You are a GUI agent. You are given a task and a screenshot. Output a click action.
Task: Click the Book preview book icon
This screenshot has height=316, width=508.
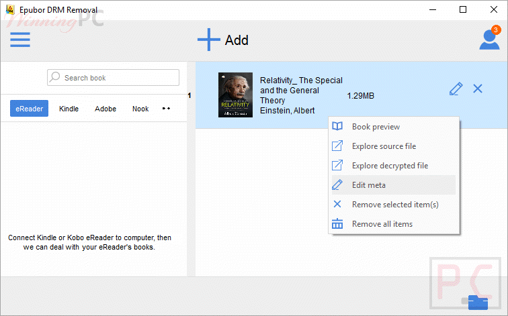pos(337,126)
